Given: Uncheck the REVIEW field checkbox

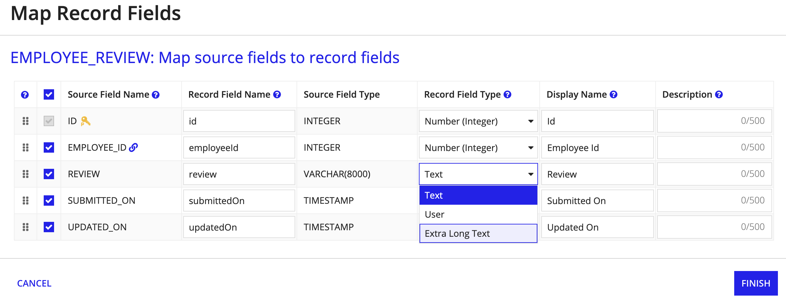Looking at the screenshot, I should tap(49, 174).
